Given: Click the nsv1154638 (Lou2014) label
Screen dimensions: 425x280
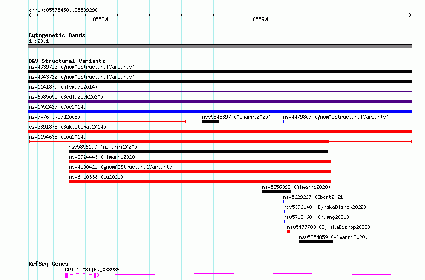Looking at the screenshot, I should (x=57, y=137).
